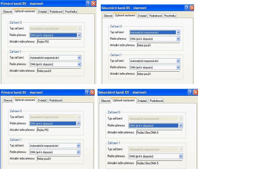Open Obecné tab in lower Sekundární window
Screen dimensions: 273x174
tap(106, 101)
